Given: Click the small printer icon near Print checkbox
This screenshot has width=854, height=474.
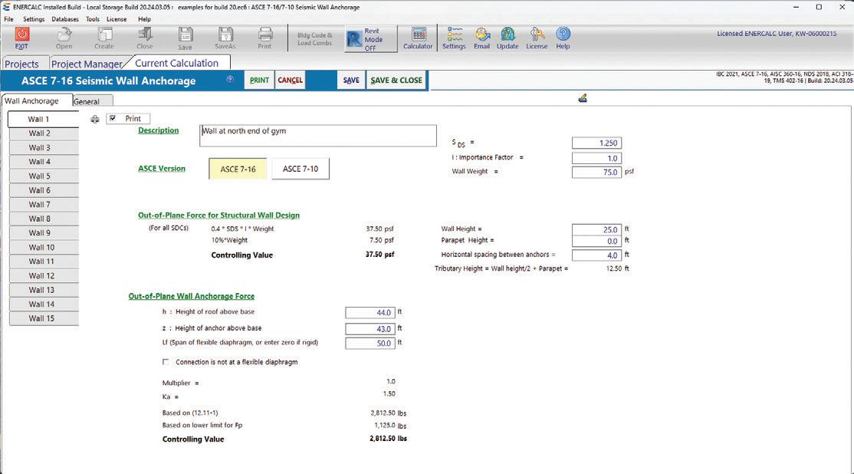Looking at the screenshot, I should (x=95, y=120).
